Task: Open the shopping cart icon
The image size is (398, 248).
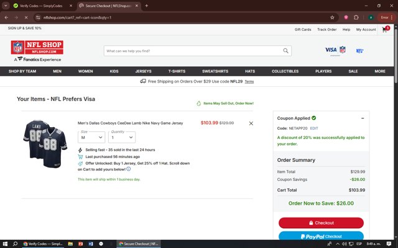Action: tap(386, 29)
